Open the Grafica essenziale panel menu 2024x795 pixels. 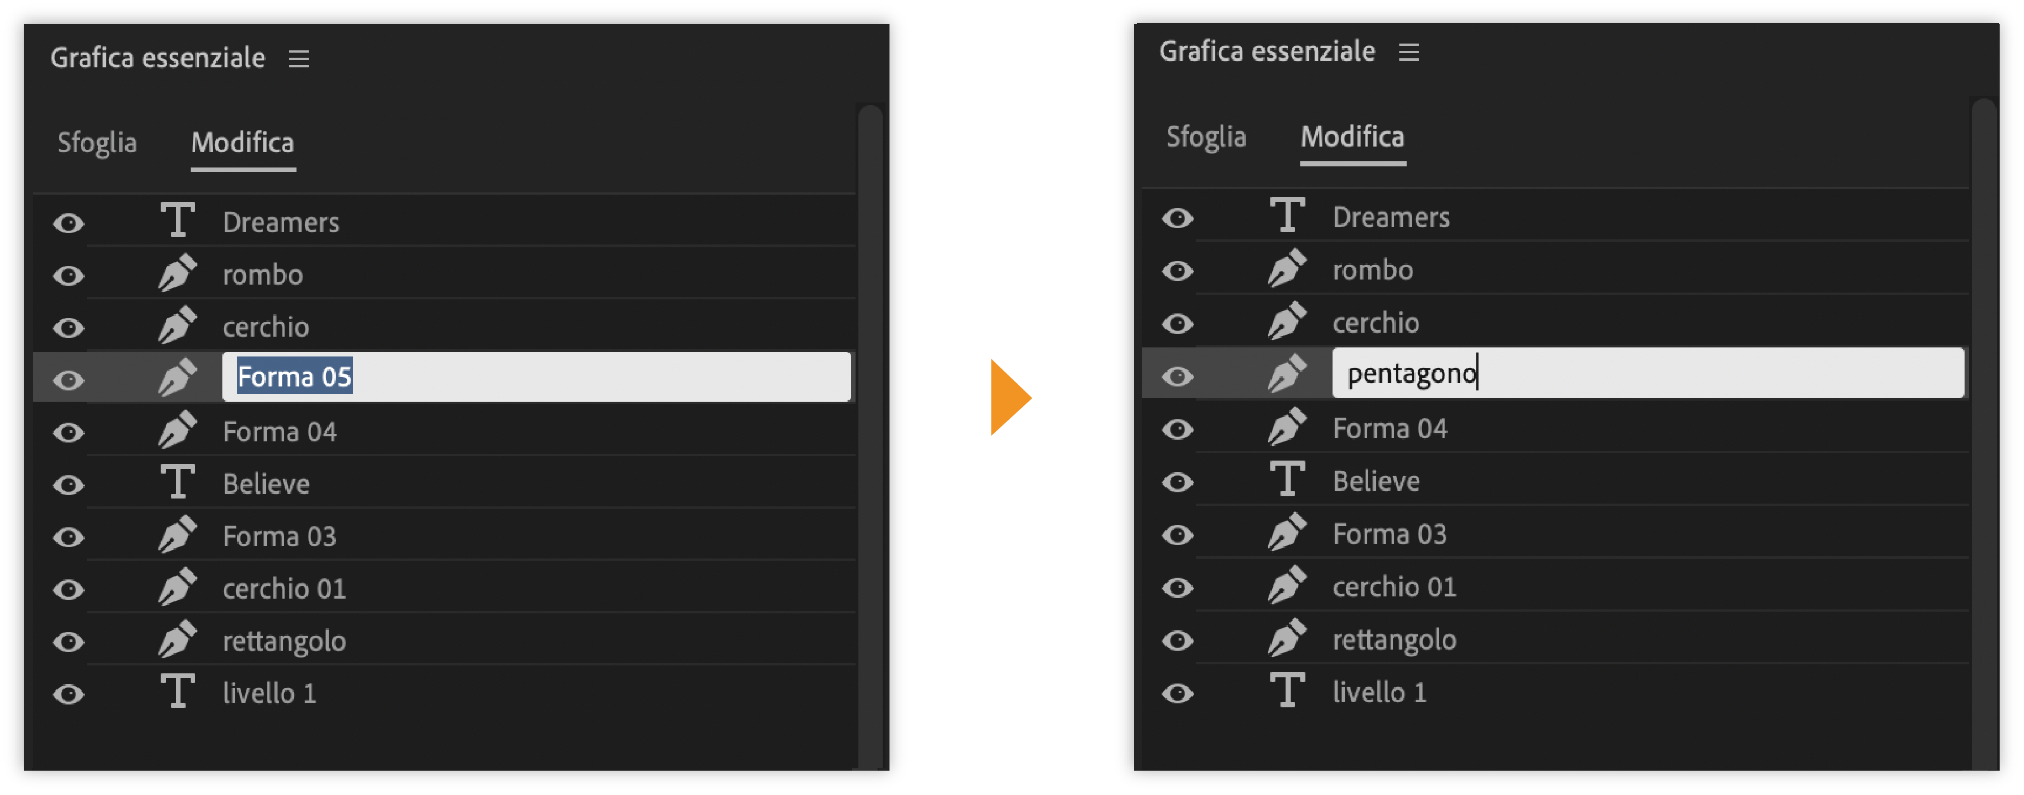pos(299,58)
